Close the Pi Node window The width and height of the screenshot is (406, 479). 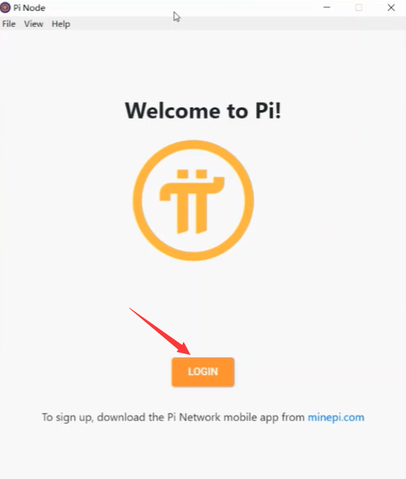pos(391,7)
